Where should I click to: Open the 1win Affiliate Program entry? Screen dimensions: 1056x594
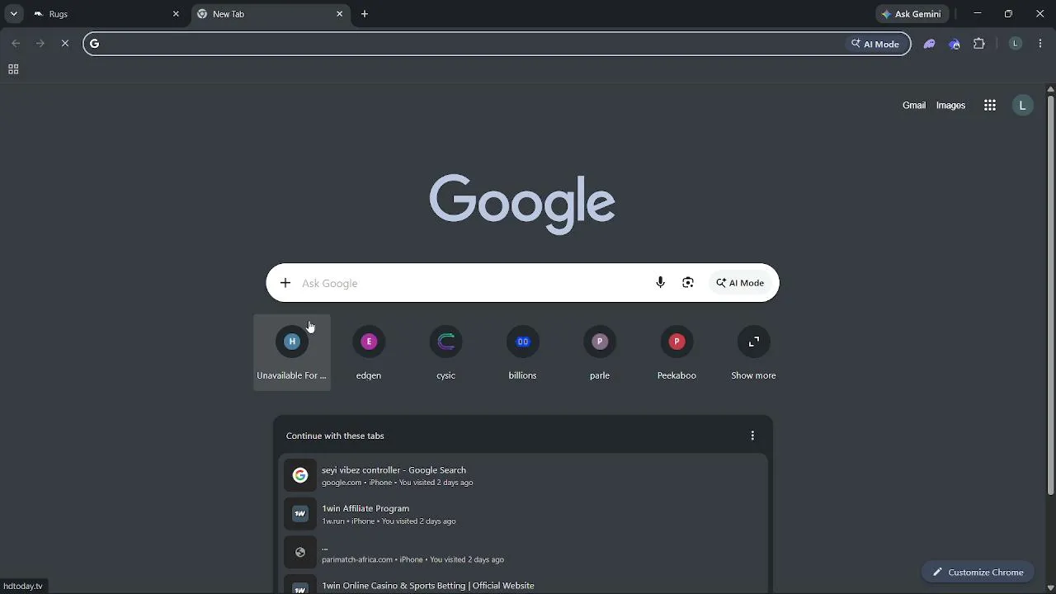tap(523, 514)
